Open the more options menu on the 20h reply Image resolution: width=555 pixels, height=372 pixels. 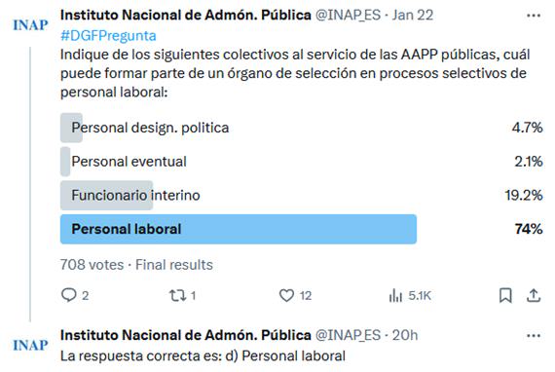coord(534,336)
